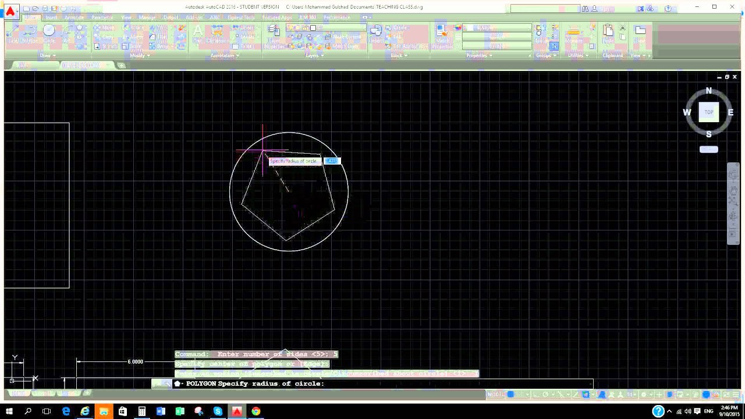Expand the Draw panel dropdown
Screen dimensions: 745x419
tap(48, 55)
